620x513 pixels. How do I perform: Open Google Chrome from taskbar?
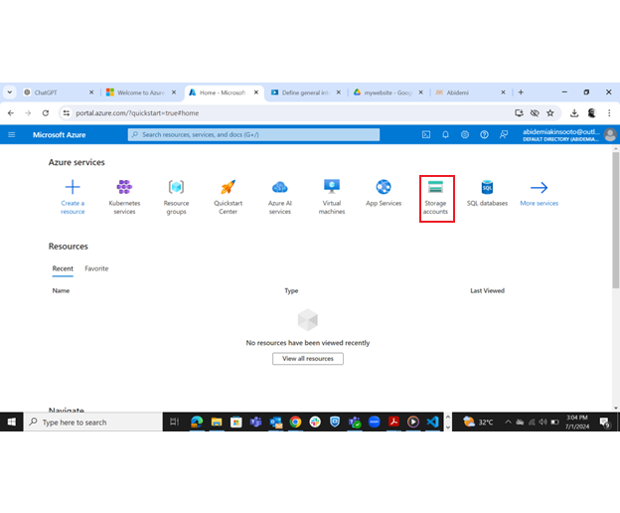295,422
